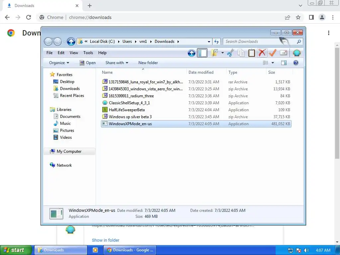
Task: Open Desktop in navigation pane
Action: (x=64, y=82)
